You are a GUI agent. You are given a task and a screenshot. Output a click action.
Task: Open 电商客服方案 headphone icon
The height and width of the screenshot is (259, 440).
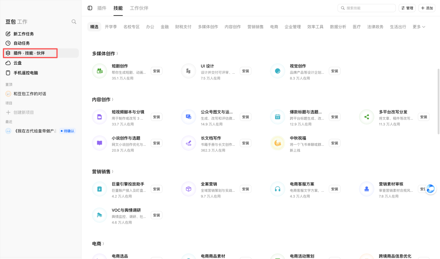tap(277, 189)
